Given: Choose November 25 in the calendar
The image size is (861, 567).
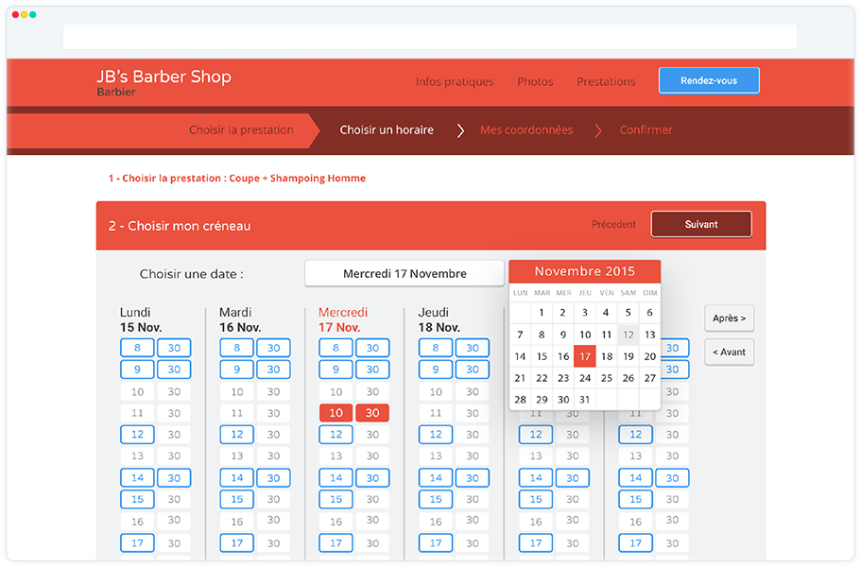Looking at the screenshot, I should pos(607,378).
